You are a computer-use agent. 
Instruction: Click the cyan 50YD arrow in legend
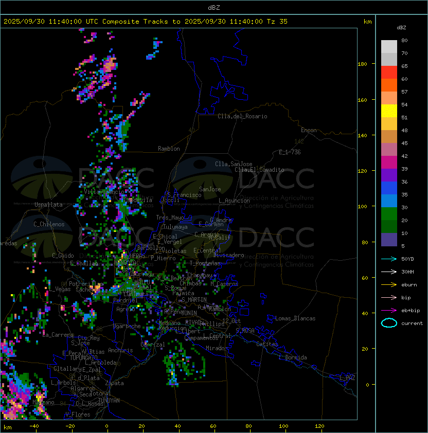point(389,259)
